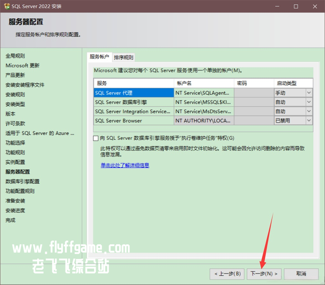Click the 取消 button
Viewport: 325px width, 285px height.
(x=301, y=274)
